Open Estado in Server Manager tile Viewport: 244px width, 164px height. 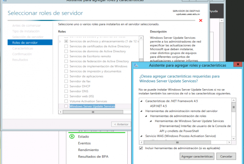[83, 137]
